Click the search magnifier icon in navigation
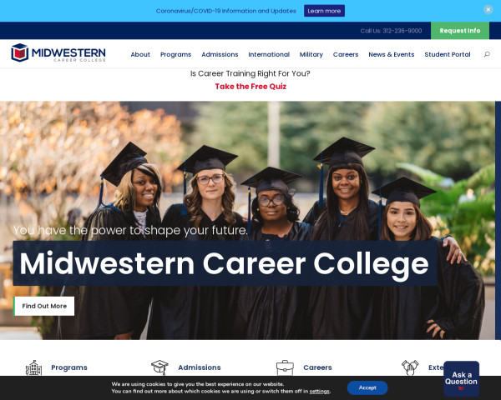This screenshot has height=400, width=501. tap(487, 54)
